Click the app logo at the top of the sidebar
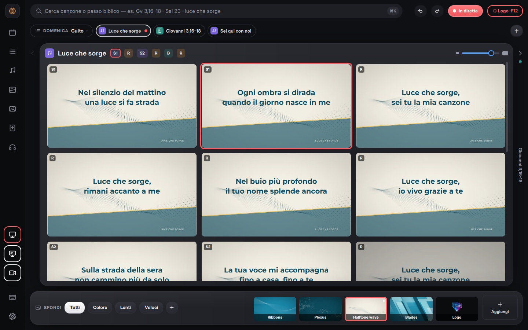The height and width of the screenshot is (330, 528). click(12, 11)
